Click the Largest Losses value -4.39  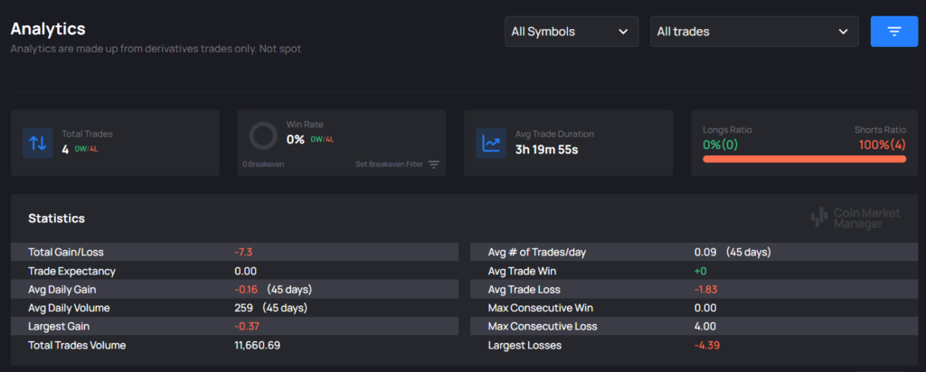707,345
